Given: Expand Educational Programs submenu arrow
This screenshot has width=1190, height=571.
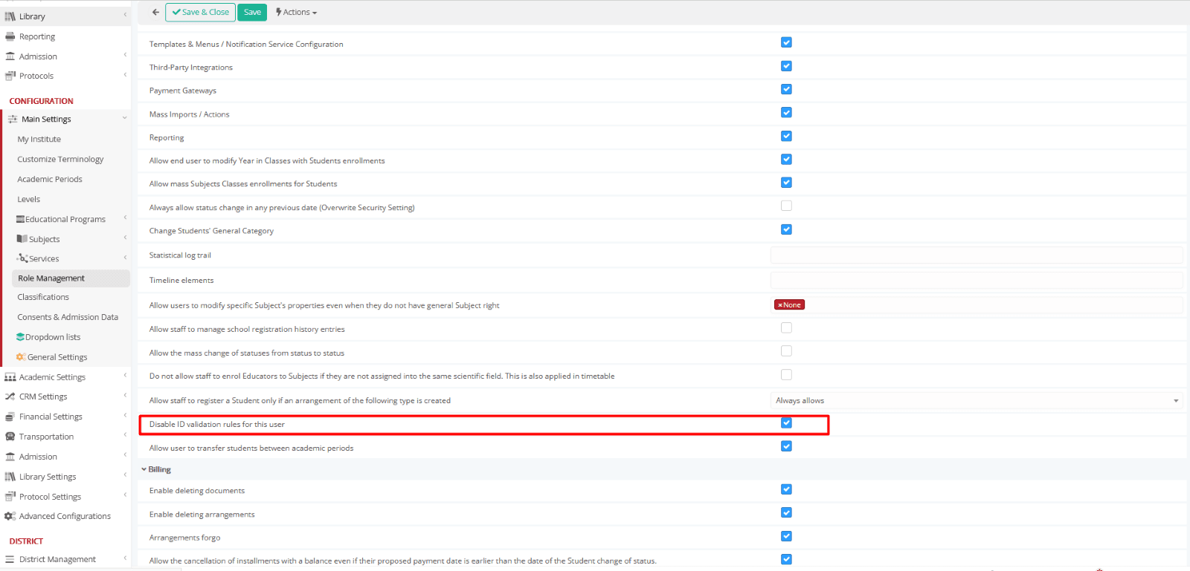Looking at the screenshot, I should point(125,218).
